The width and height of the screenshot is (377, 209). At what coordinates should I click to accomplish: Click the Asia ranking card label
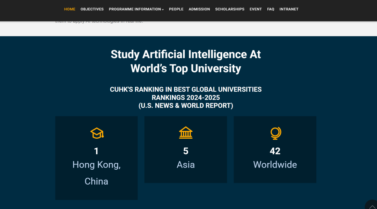pos(186,164)
